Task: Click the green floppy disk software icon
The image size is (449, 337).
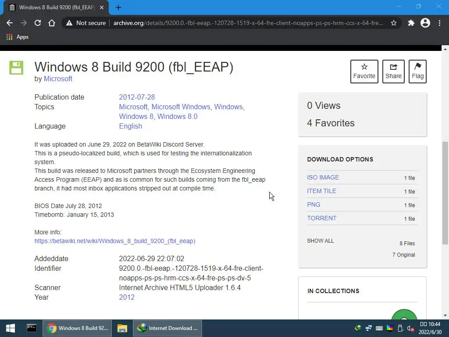Action: (16, 68)
